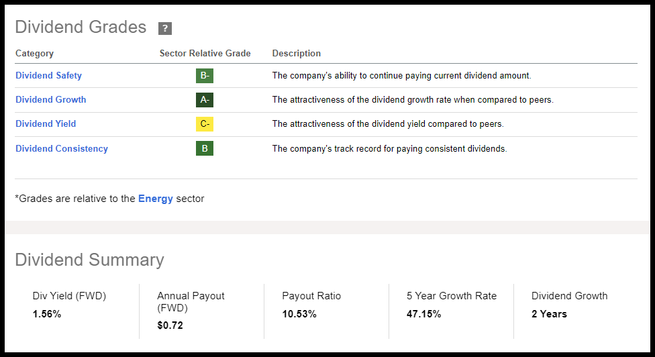Click the B Dividend Consistency grade badge
655x357 pixels.
pyautogui.click(x=205, y=149)
